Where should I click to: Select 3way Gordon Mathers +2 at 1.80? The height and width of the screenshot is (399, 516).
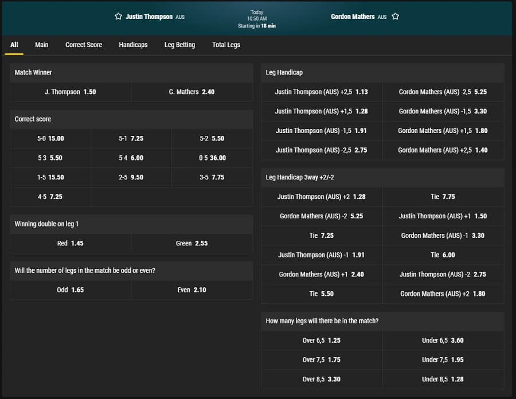click(443, 294)
